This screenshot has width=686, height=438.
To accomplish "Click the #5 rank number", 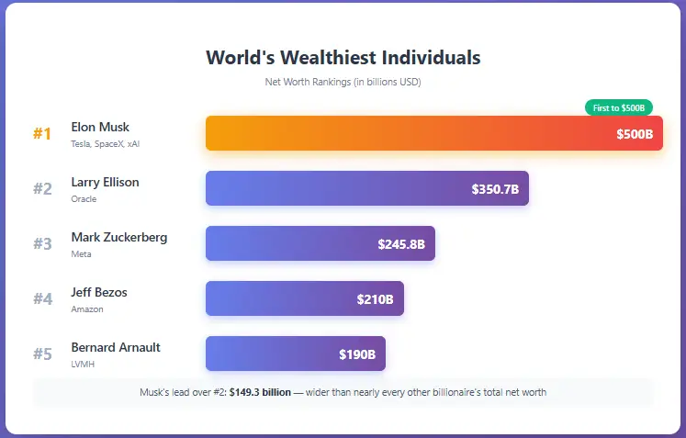I will pyautogui.click(x=42, y=354).
